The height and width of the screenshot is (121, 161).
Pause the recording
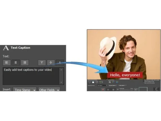pos(108,90)
